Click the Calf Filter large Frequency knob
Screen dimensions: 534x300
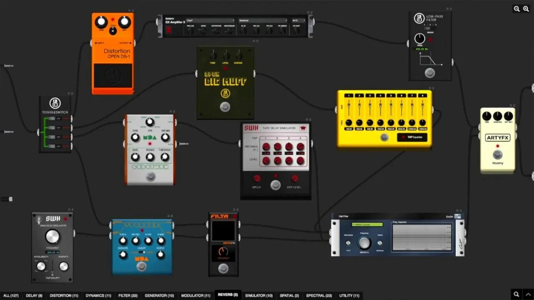(364, 243)
